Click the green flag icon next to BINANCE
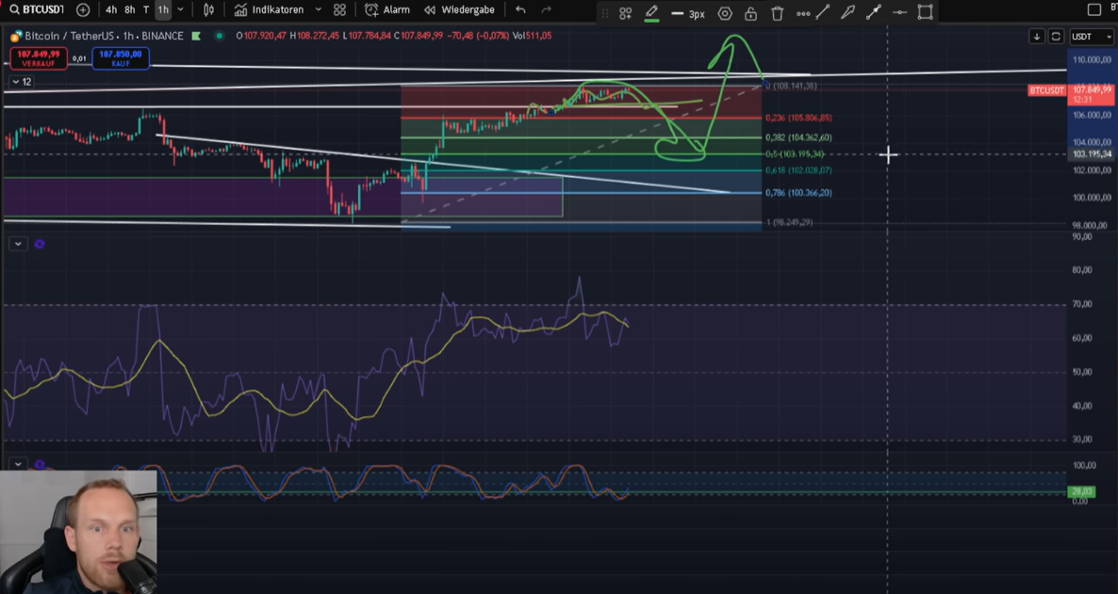 point(196,36)
